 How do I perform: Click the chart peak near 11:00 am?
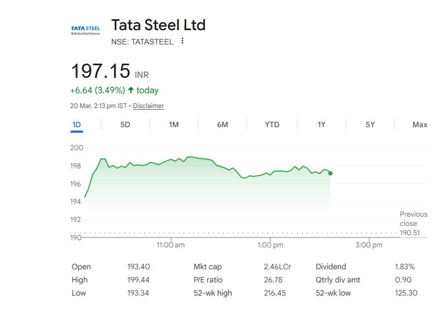tap(190, 157)
